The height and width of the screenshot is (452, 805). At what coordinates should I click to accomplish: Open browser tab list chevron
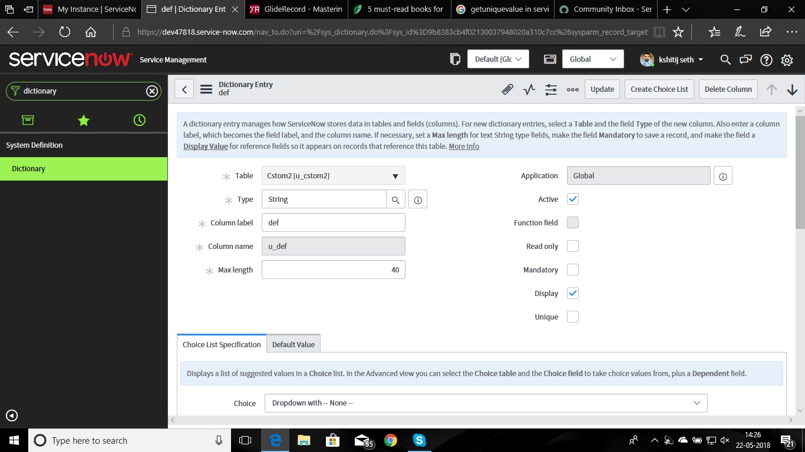click(686, 9)
